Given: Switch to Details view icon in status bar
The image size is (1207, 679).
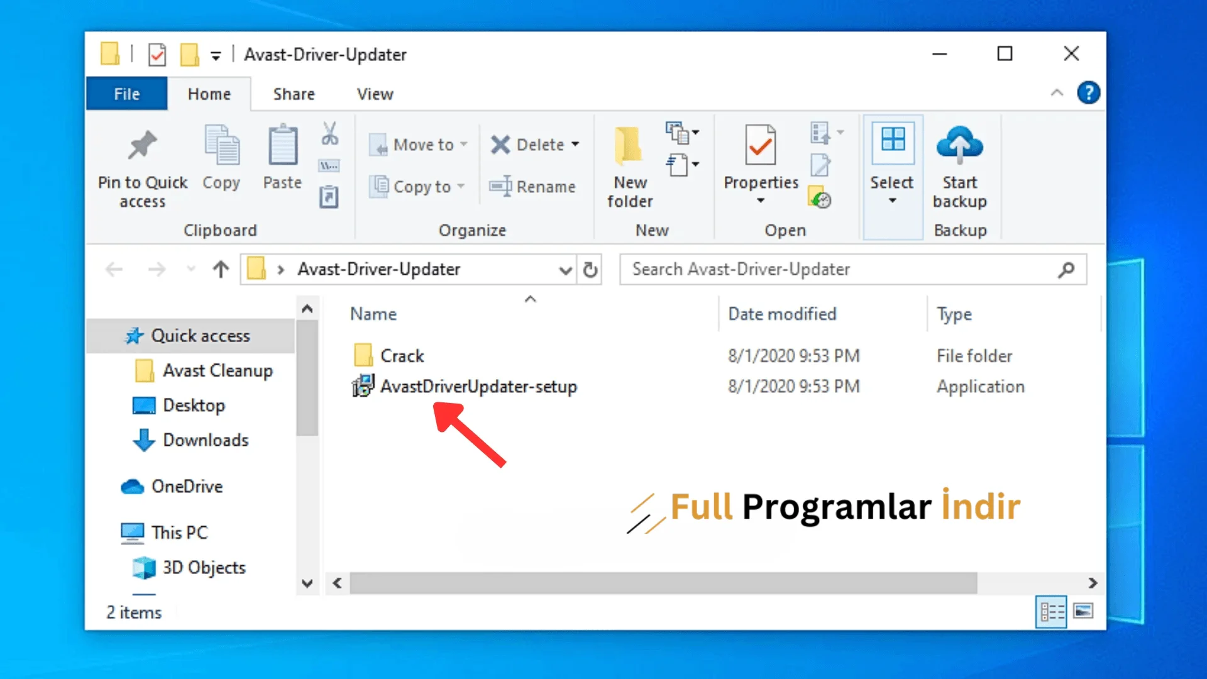Looking at the screenshot, I should tap(1052, 612).
